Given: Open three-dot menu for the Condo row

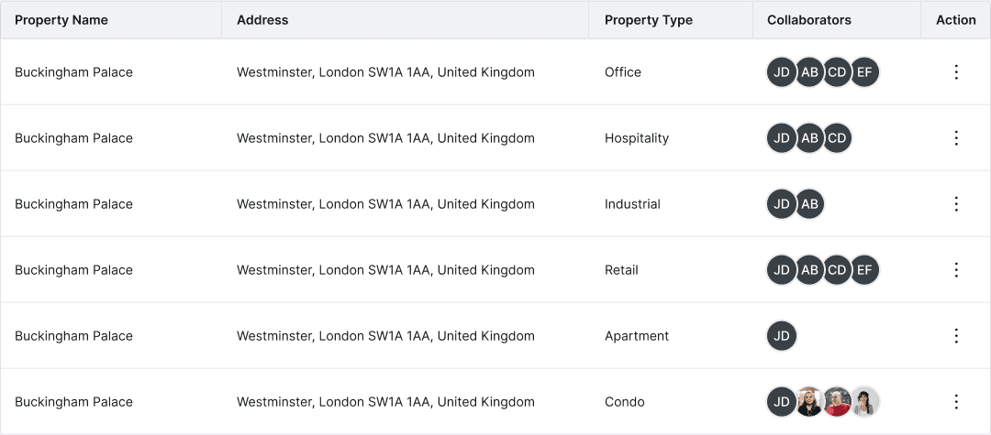Looking at the screenshot, I should pos(956,402).
